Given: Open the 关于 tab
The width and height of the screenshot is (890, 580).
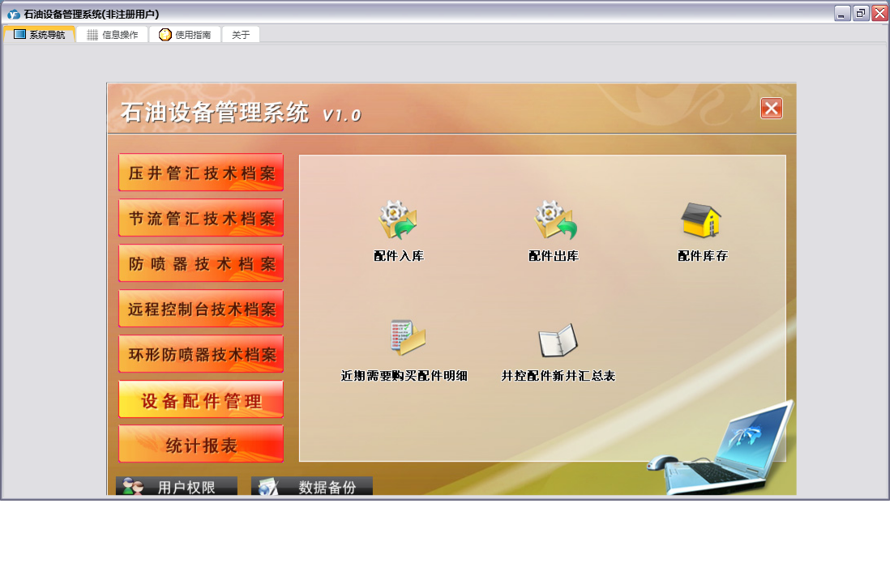Looking at the screenshot, I should coord(241,35).
